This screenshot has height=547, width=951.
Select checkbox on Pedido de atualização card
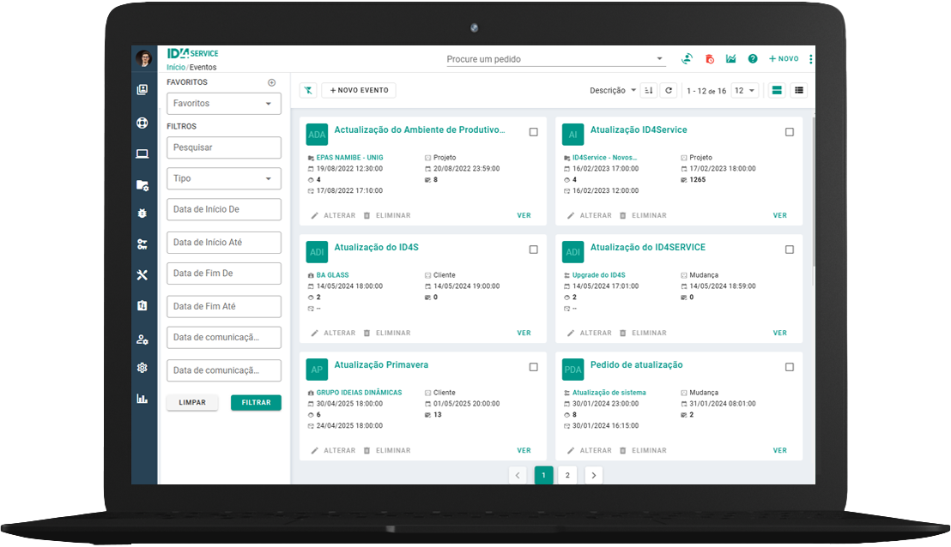tap(789, 367)
